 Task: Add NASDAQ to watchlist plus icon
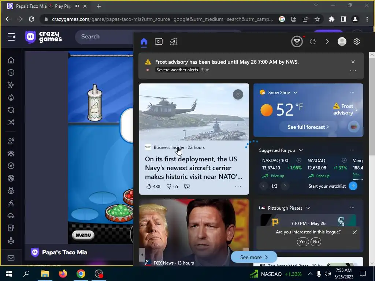(x=344, y=160)
